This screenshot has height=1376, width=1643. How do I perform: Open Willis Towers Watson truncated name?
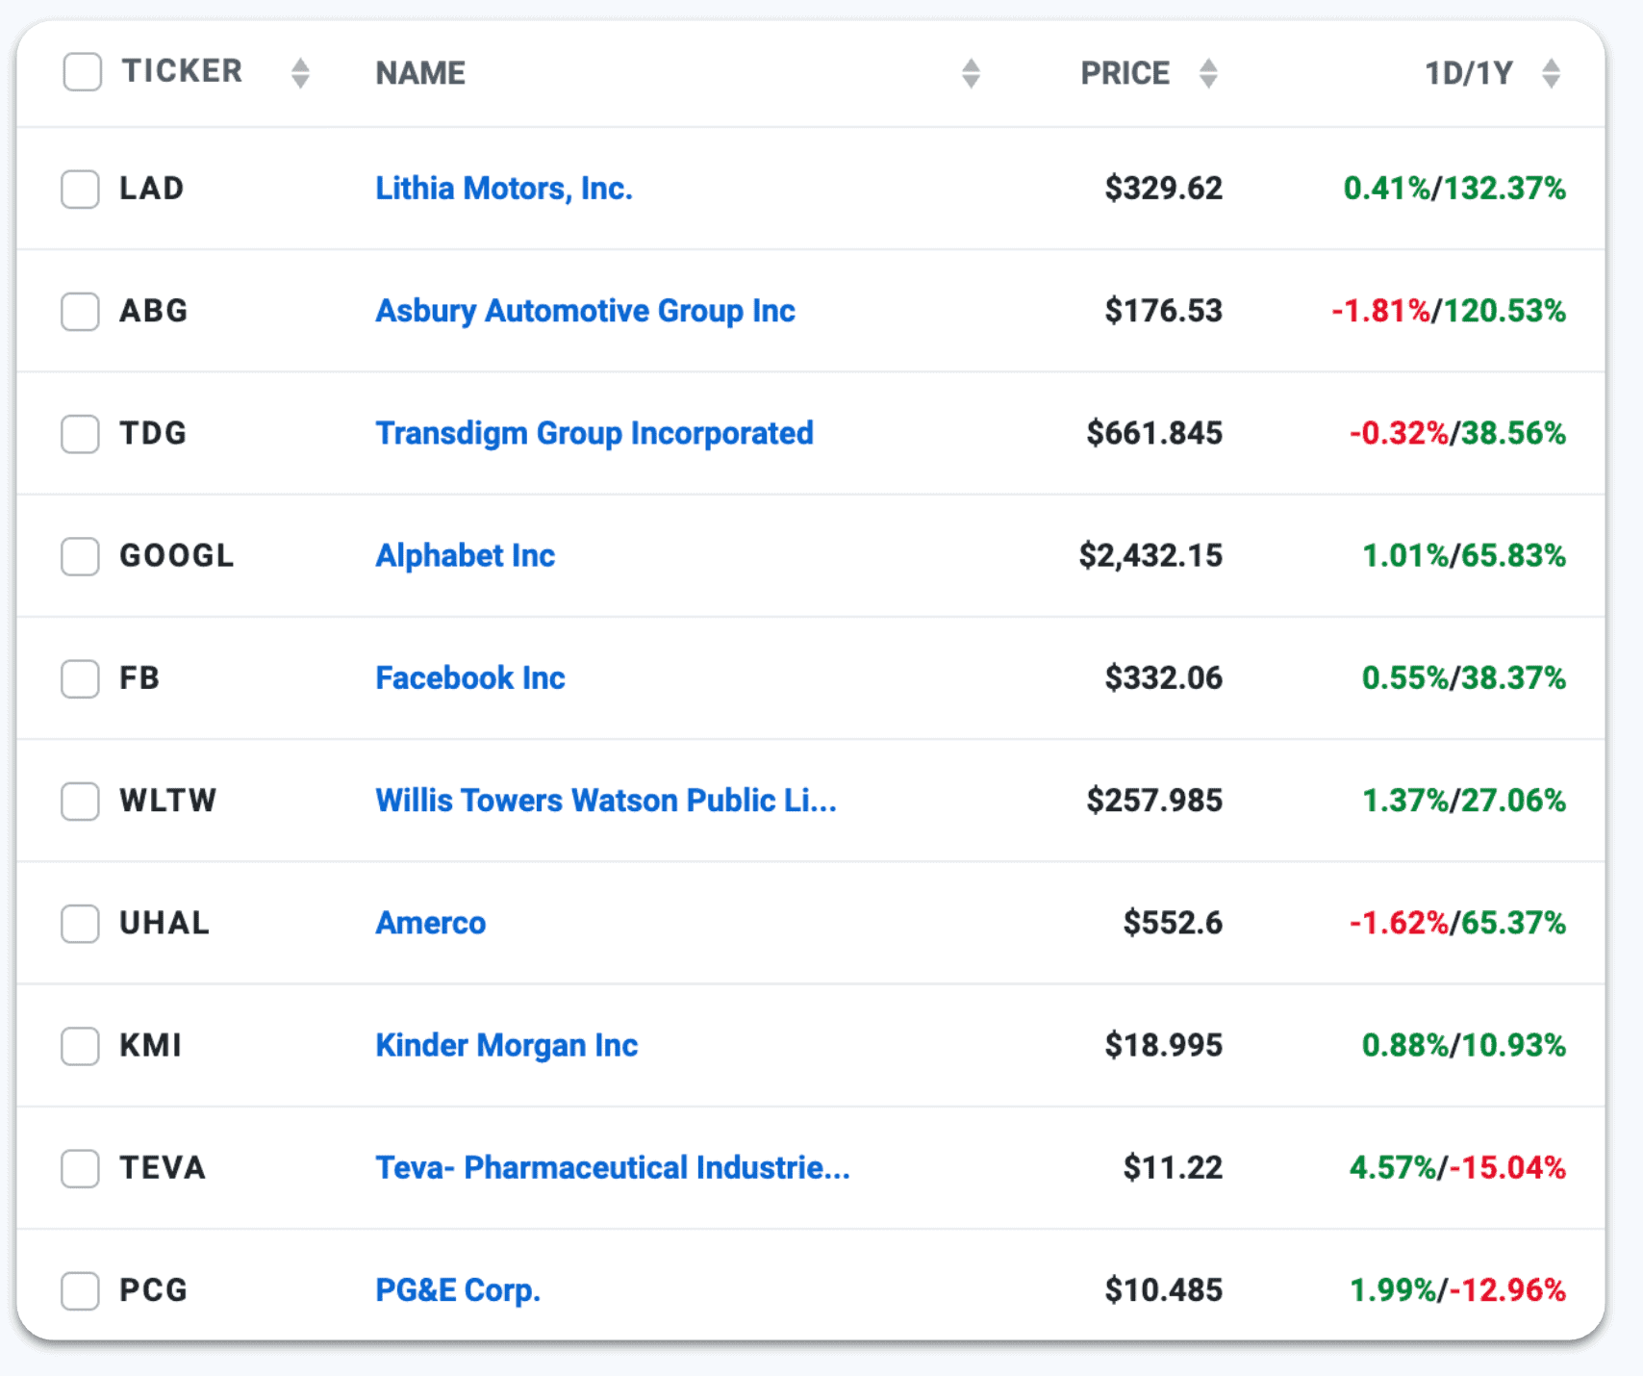605,801
